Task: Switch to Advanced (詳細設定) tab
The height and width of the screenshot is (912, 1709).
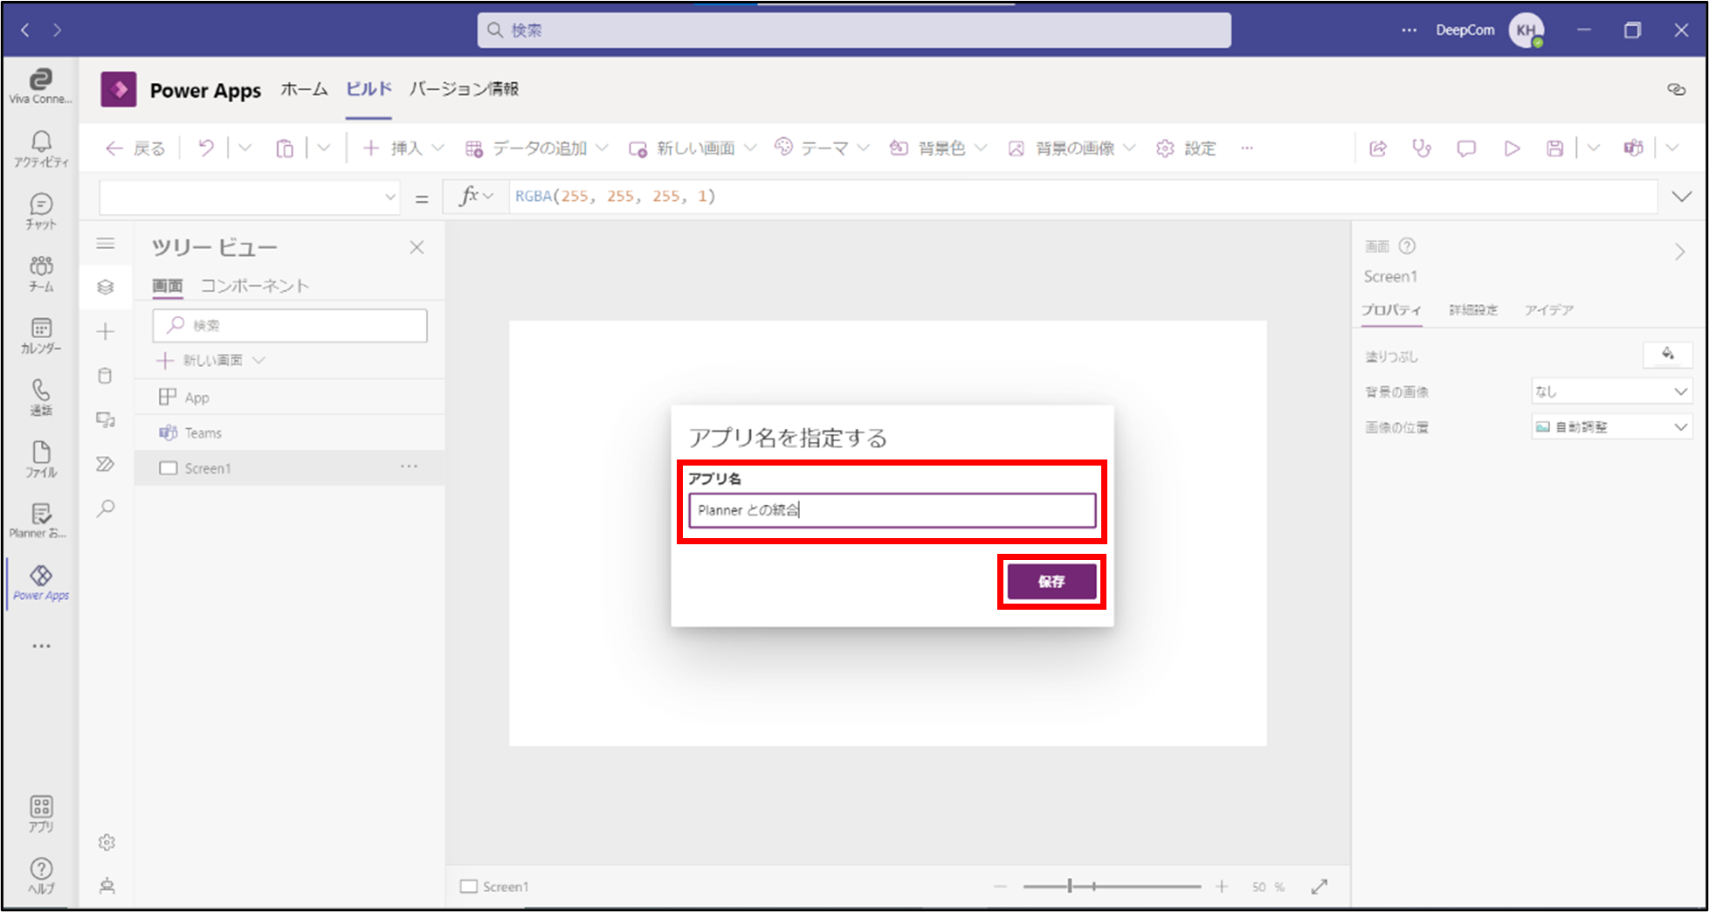Action: click(1473, 310)
